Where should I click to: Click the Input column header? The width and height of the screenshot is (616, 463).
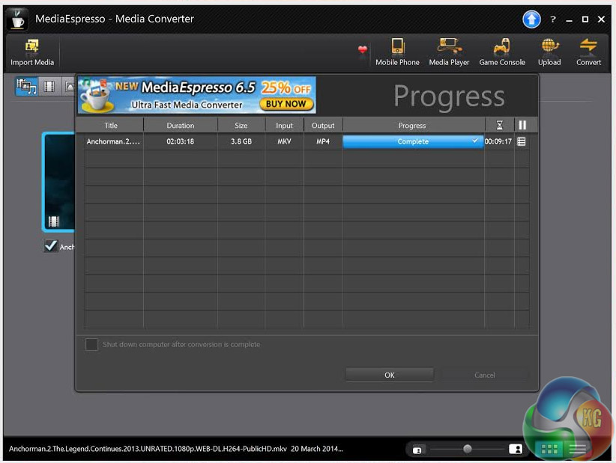coord(284,126)
